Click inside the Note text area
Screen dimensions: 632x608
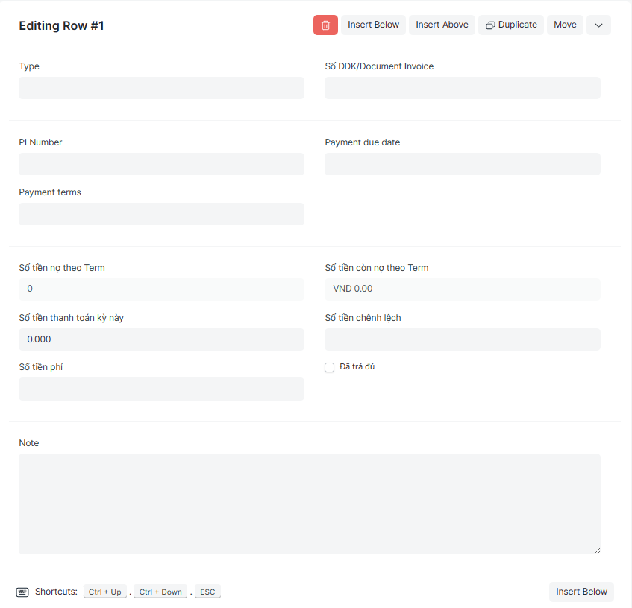[x=309, y=504]
